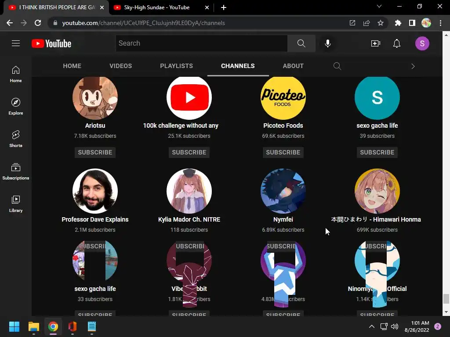Open Nymfei channel name link
Screen dimensions: 450x337
click(x=283, y=219)
